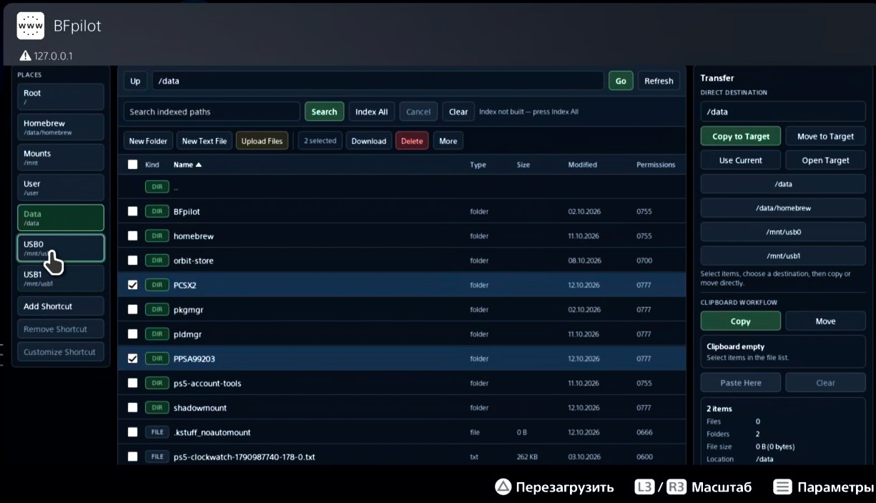
Task: Open the Data place shortcut
Action: point(61,218)
